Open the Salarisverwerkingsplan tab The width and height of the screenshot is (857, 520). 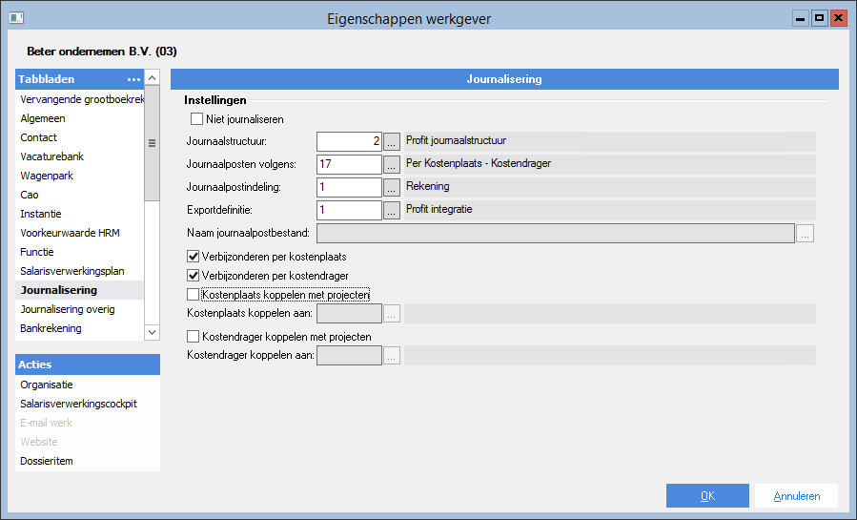80,271
